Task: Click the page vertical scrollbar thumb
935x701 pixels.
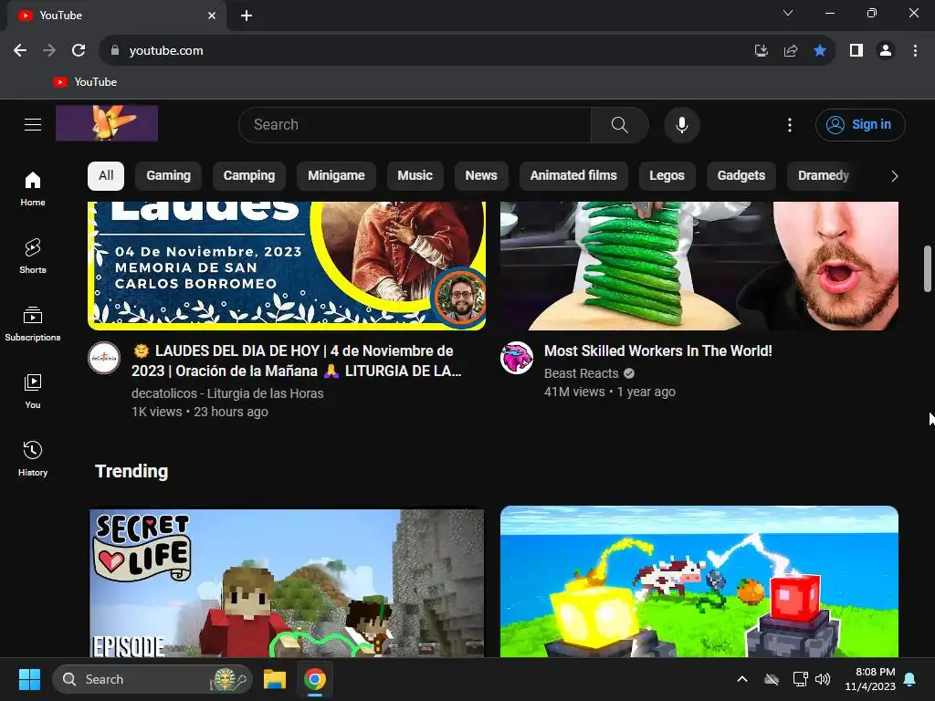Action: coord(928,268)
